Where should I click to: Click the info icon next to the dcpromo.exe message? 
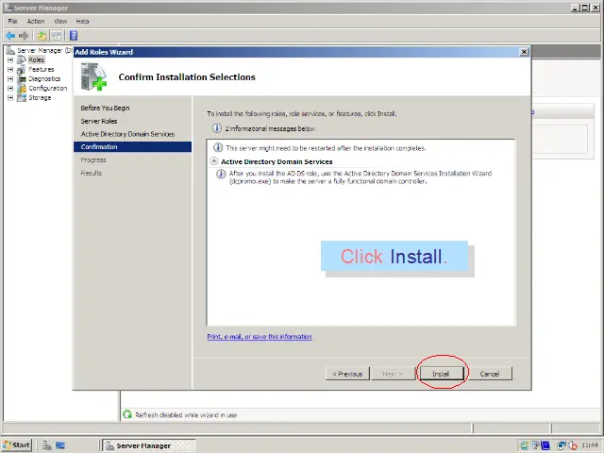click(221, 174)
